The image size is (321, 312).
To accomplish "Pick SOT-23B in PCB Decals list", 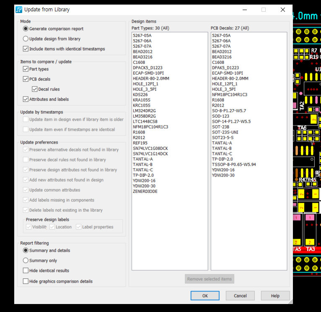I will (220, 127).
